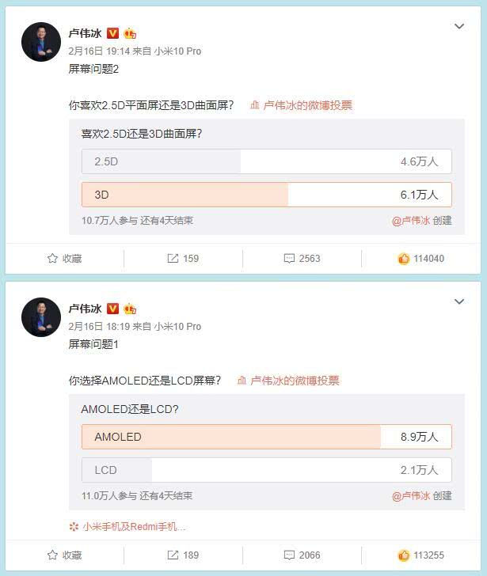Viewport: 487px width, 576px height.
Task: Click @卢伟冰 creator link in AMOLED poll
Action: click(x=410, y=496)
